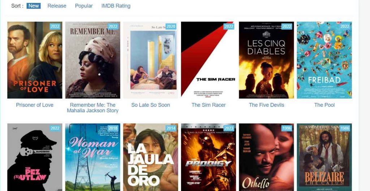
Task: Open the So Late So Soon poster
Action: [151, 60]
